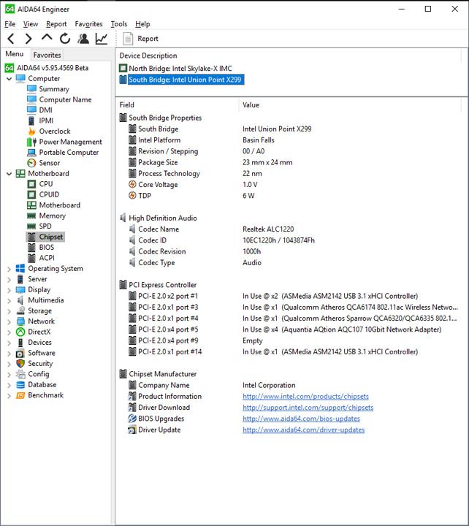Go forward with the right arrow icon
This screenshot has width=469, height=526.
tap(28, 39)
